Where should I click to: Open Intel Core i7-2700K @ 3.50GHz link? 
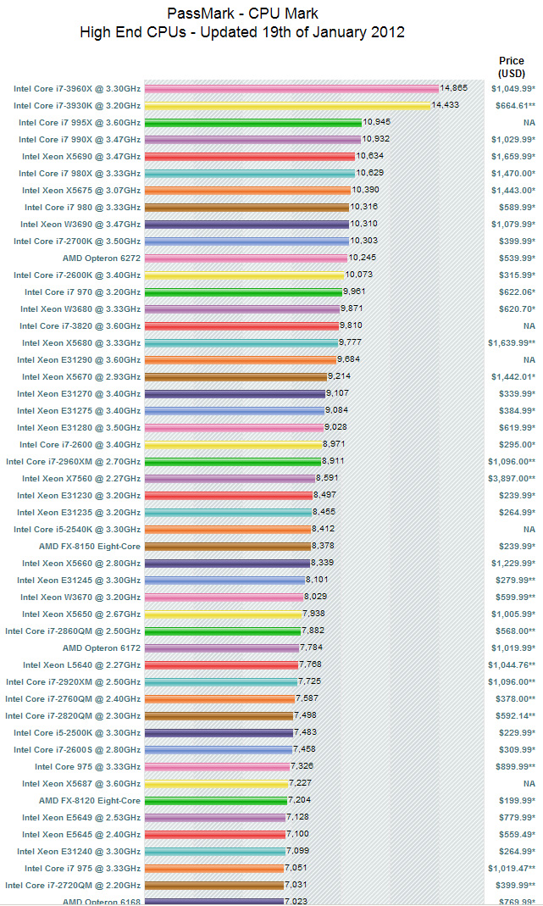tap(77, 242)
